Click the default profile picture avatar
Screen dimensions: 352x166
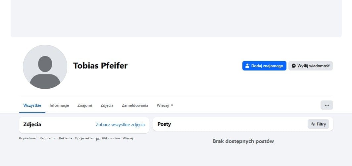[45, 67]
